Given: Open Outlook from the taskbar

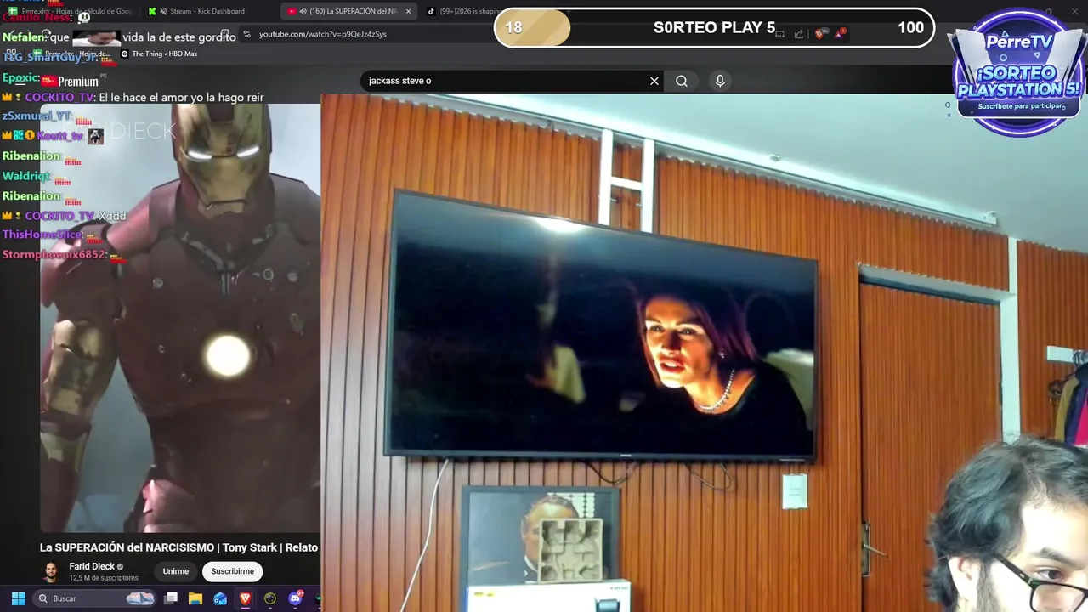Looking at the screenshot, I should coord(220,598).
